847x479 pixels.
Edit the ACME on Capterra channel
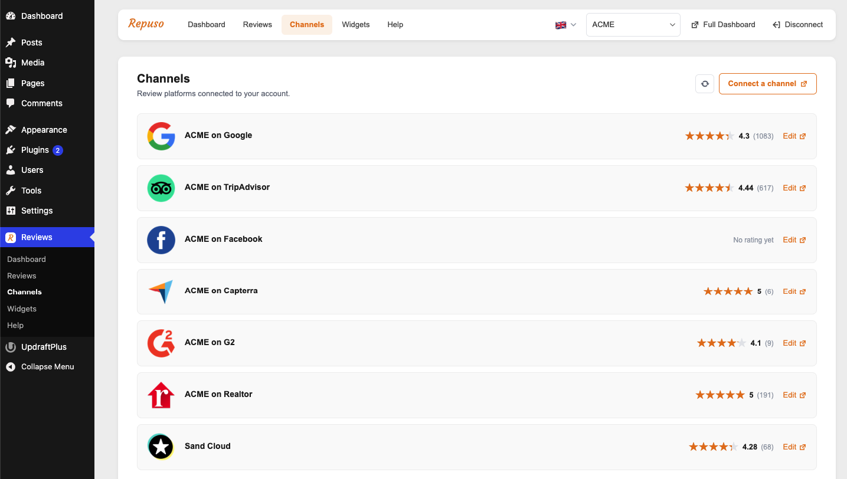(794, 291)
